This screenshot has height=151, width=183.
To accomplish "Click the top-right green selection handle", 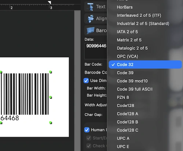I will (51, 72).
